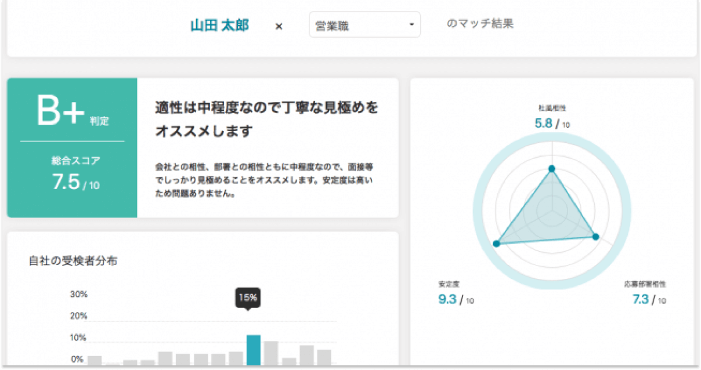The image size is (701, 370).
Task: Click the × symbol next to candidate name
Action: pos(279,27)
